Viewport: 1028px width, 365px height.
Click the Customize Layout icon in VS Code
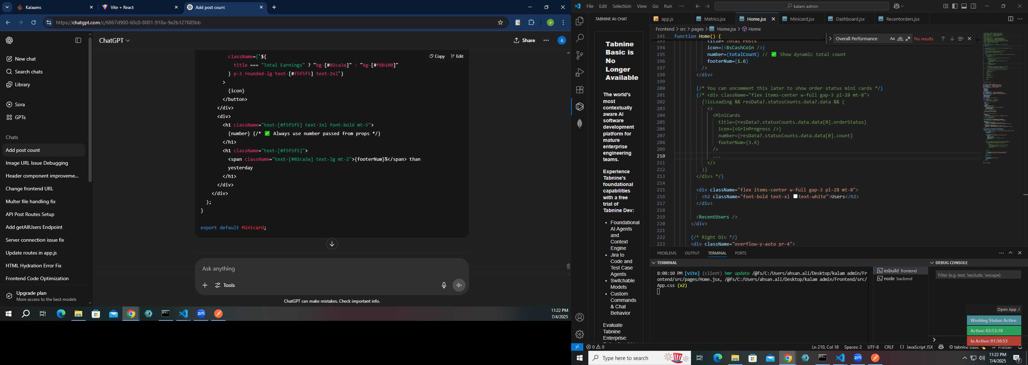click(x=946, y=6)
